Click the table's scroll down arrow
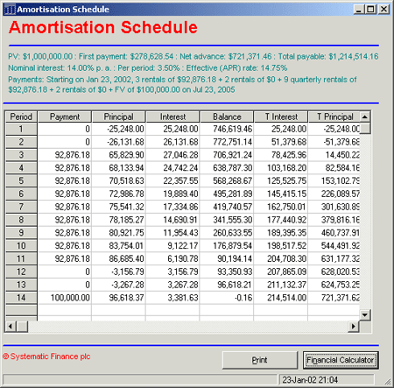The height and width of the screenshot is (388, 394). [x=365, y=314]
